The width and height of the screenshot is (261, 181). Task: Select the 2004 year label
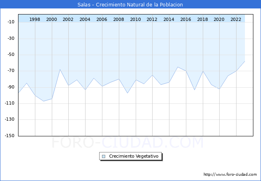pos(85,19)
